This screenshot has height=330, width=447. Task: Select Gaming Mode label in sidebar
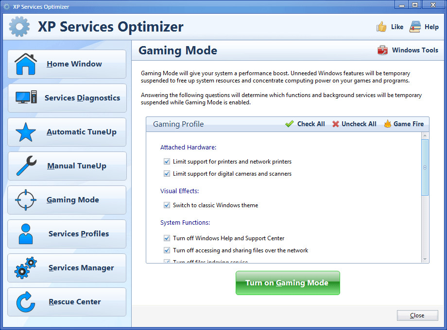tap(73, 200)
